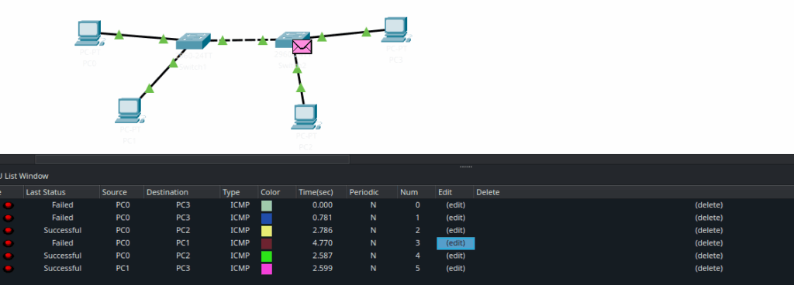Viewport: 794px width, 285px height.
Task: Click the red fire icon for PDU Num 1
Action: 8,218
